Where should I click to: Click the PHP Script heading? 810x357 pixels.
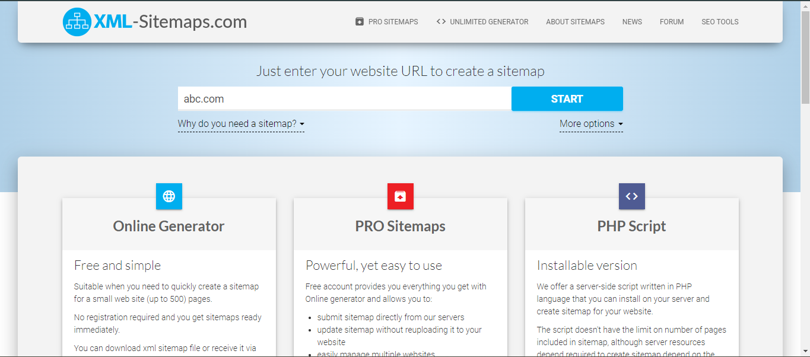631,226
